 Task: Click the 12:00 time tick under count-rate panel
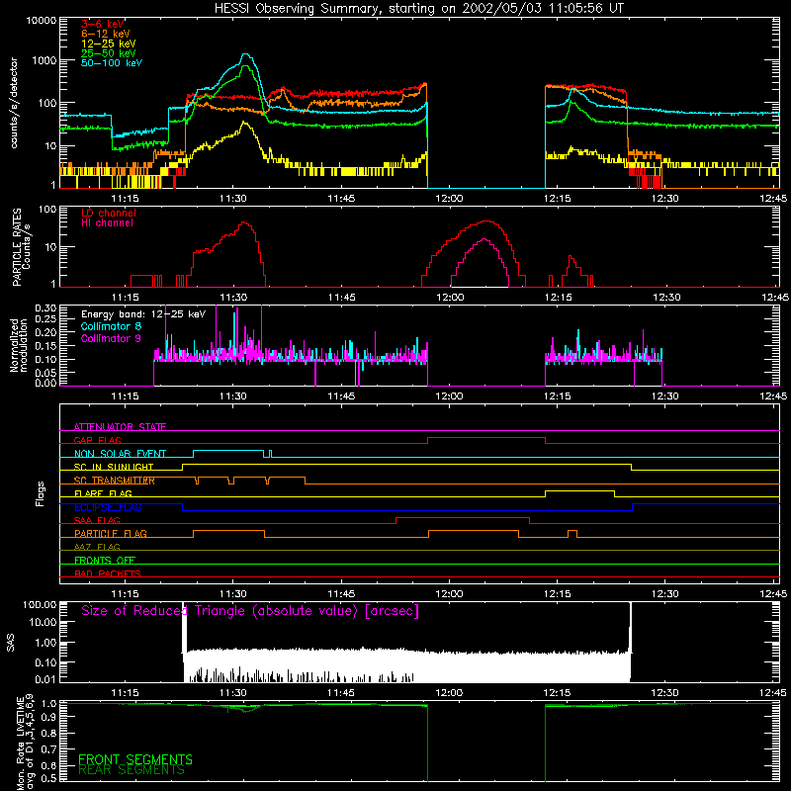(x=449, y=199)
